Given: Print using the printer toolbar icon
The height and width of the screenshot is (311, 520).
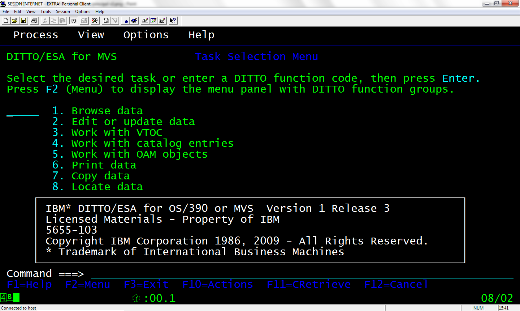Looking at the screenshot, I should (34, 21).
